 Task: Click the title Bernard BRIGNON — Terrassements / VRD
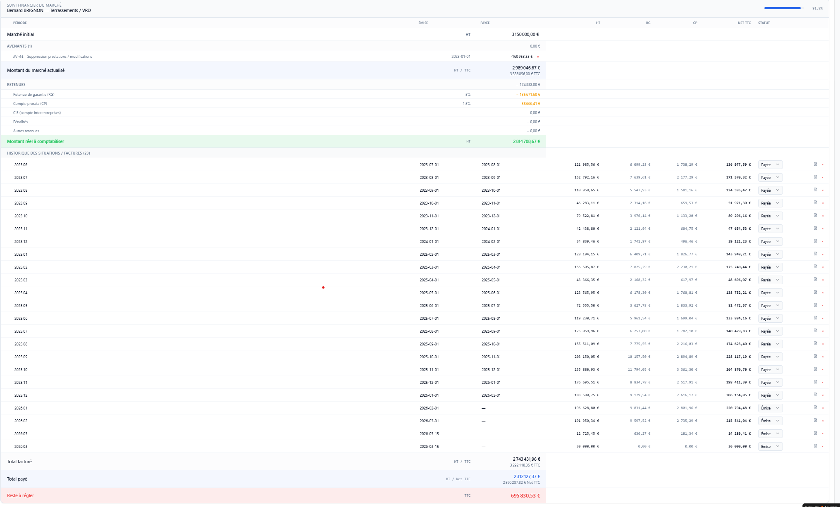tap(49, 10)
